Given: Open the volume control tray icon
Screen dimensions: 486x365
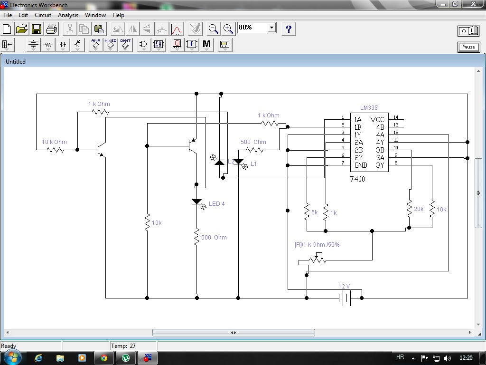Looking at the screenshot, I should click(447, 358).
